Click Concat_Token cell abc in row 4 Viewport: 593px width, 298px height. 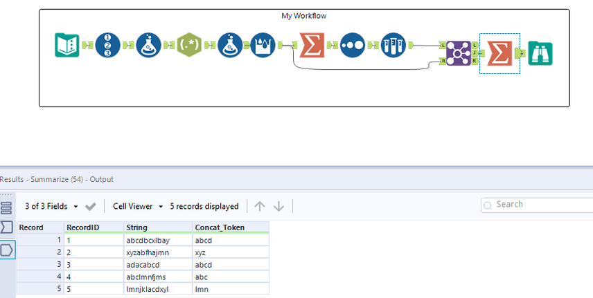(231, 277)
